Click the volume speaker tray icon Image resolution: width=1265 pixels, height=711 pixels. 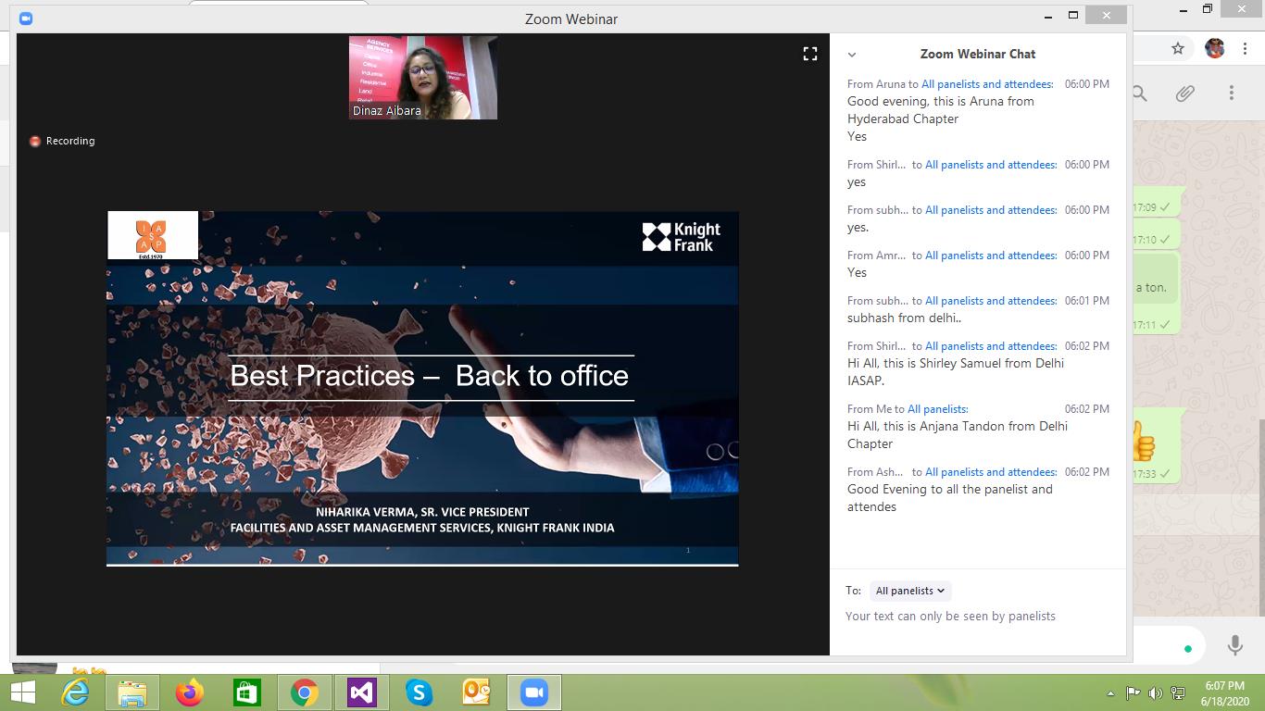click(1155, 693)
